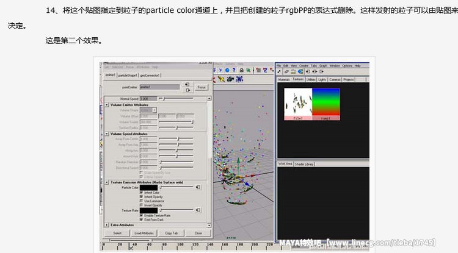Viewport: 458px width, 253px height.
Task: Switch to the Shader Library tab
Action: pos(304,164)
